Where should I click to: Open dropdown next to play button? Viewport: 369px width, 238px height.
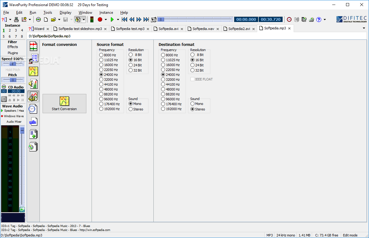point(118,20)
